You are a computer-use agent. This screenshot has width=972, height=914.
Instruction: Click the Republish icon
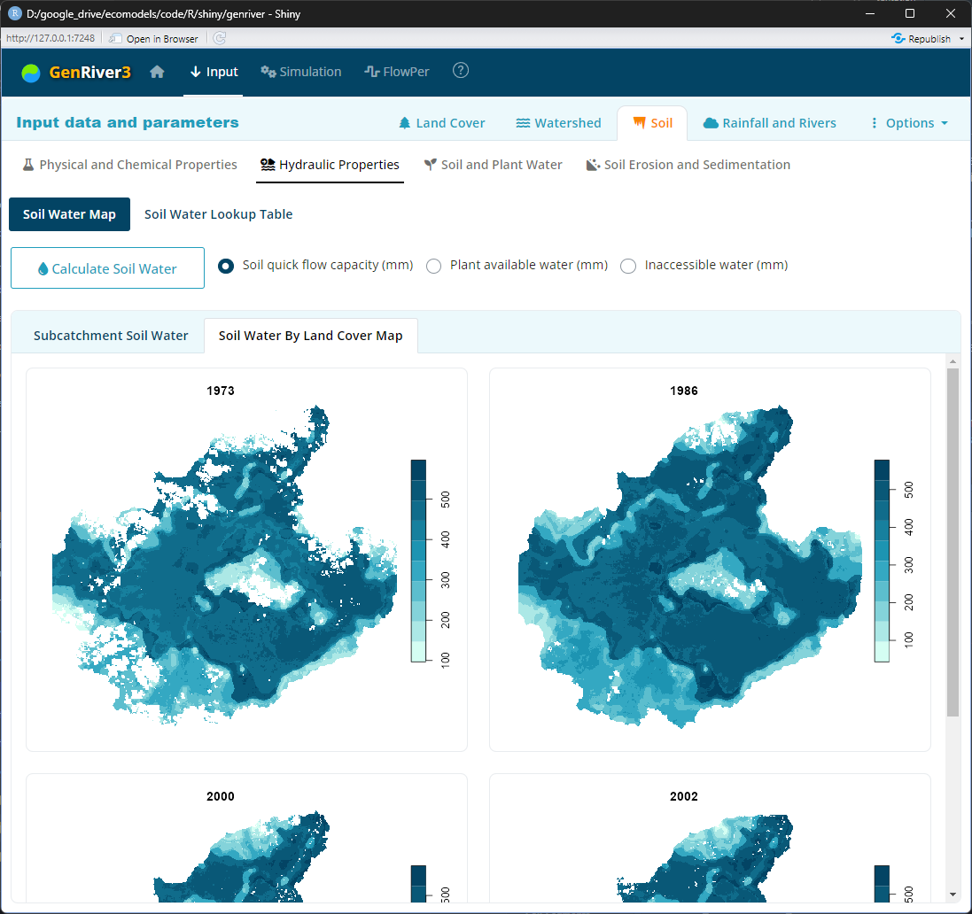[898, 38]
